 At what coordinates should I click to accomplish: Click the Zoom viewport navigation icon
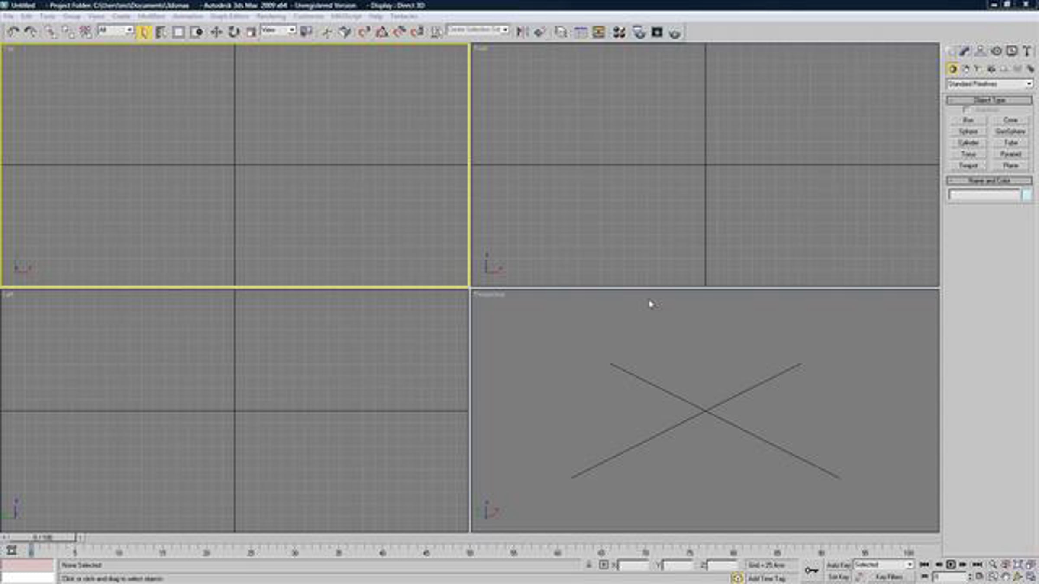[993, 565]
